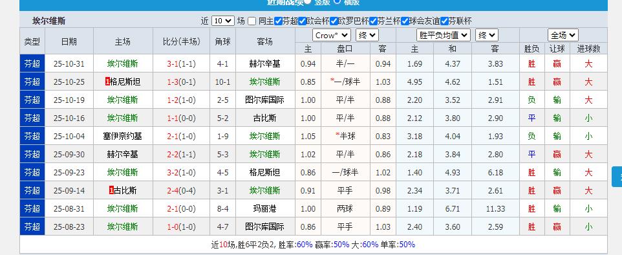622x255 pixels.
Task: Click handicap 两球 in 25-08-31 row
Action: (345, 208)
